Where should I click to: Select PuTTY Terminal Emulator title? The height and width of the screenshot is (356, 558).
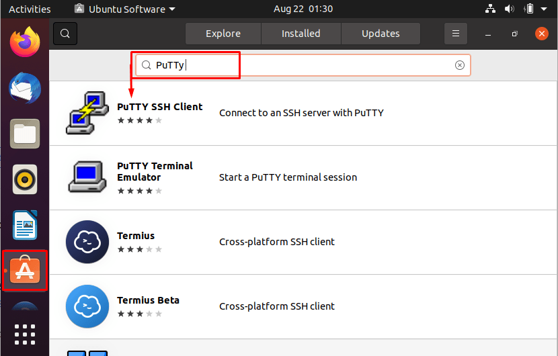click(x=155, y=171)
